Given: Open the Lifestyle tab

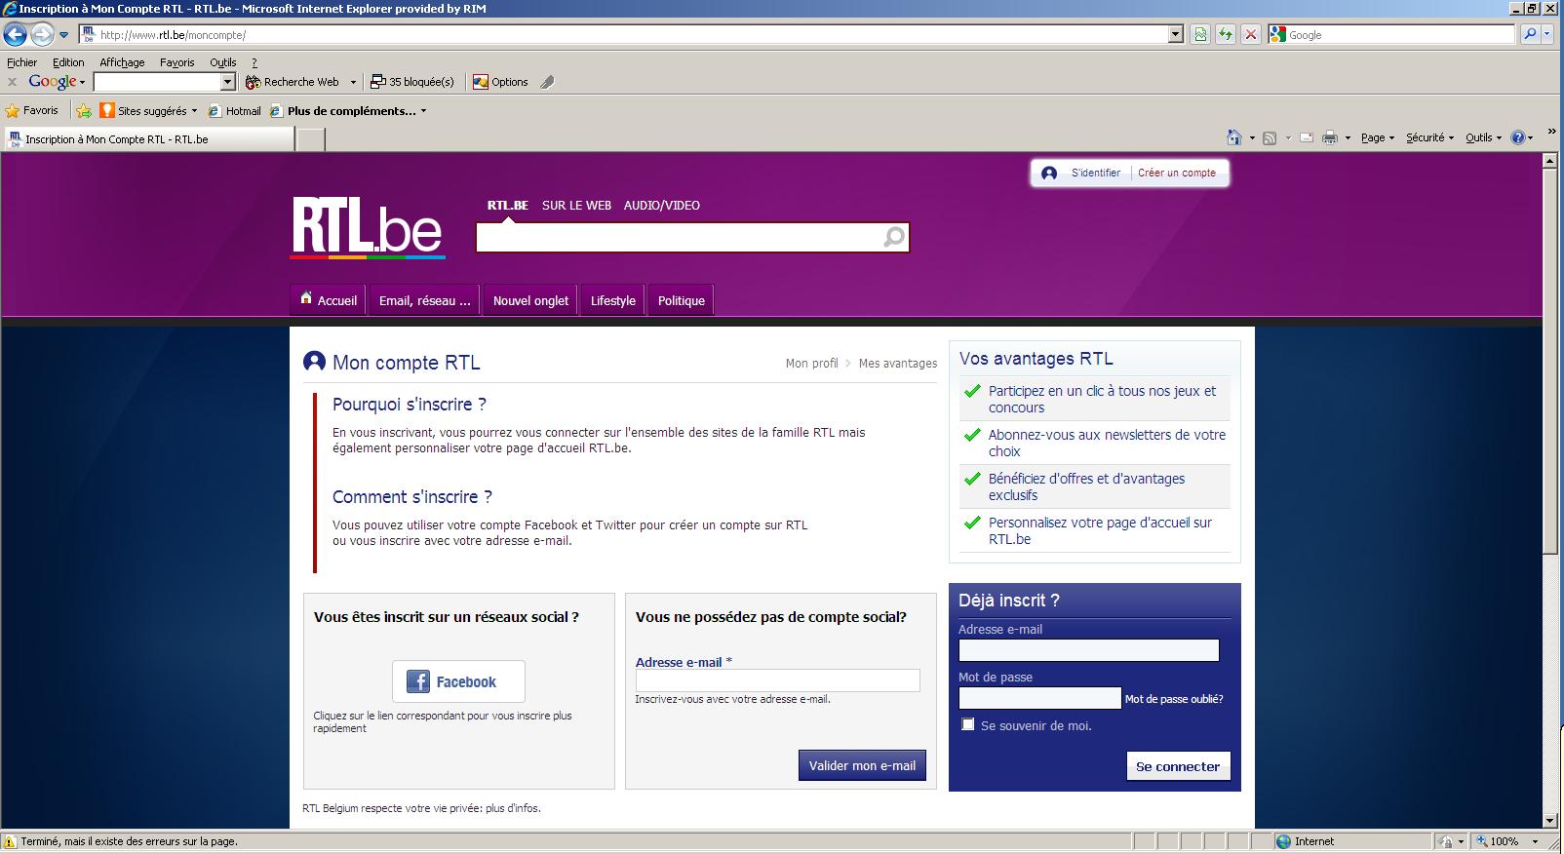Looking at the screenshot, I should point(612,300).
